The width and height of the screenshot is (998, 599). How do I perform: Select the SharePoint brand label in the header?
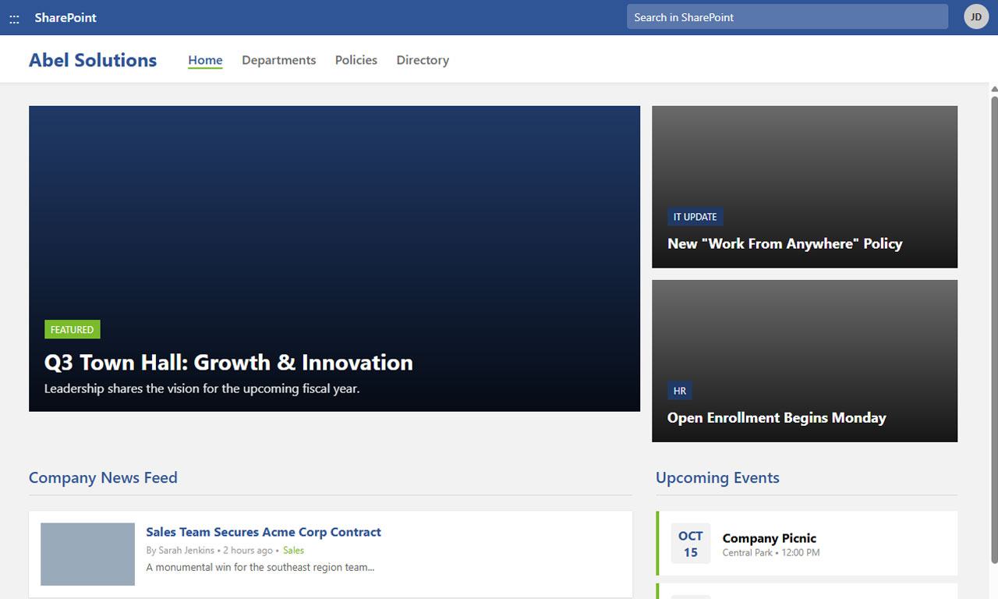click(x=65, y=16)
